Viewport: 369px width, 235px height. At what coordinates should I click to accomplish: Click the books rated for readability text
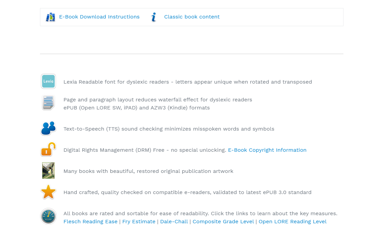[x=200, y=214]
